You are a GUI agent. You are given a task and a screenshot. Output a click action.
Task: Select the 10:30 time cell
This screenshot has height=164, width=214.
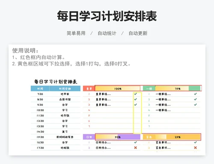pos(40,110)
